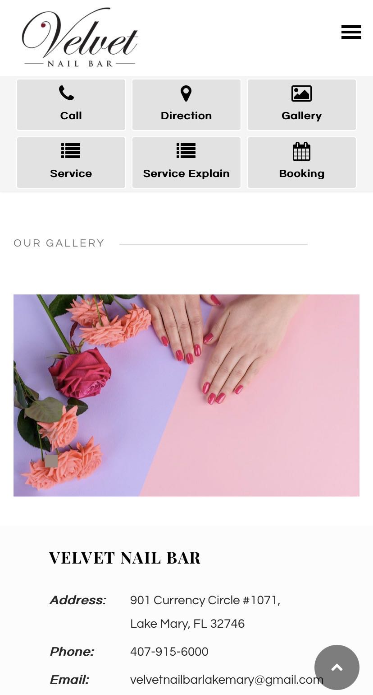Click the Velvet Nail Bar logo
This screenshot has height=695, width=373.
pos(80,38)
